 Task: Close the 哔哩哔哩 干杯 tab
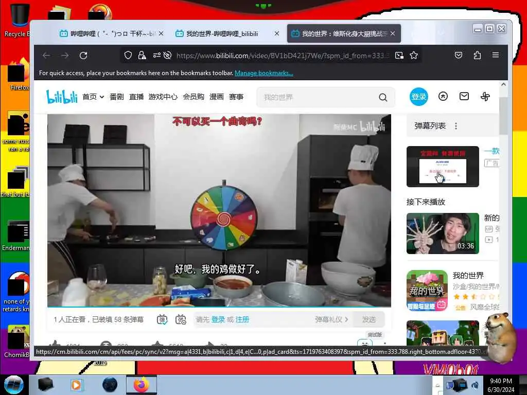pos(161,33)
